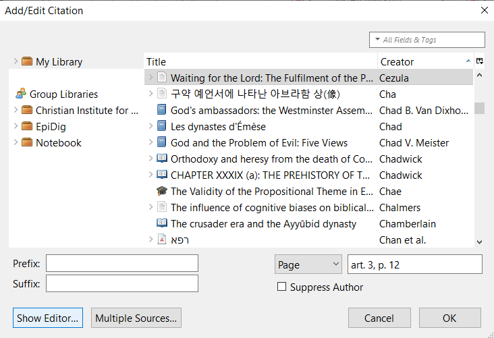Click the Show Editor button
Image resolution: width=494 pixels, height=338 pixels.
tap(48, 318)
